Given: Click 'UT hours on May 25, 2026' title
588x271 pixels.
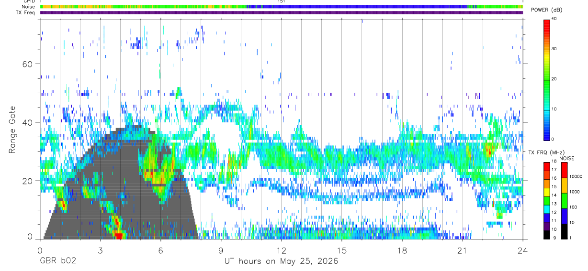Looking at the screenshot, I should [281, 261].
